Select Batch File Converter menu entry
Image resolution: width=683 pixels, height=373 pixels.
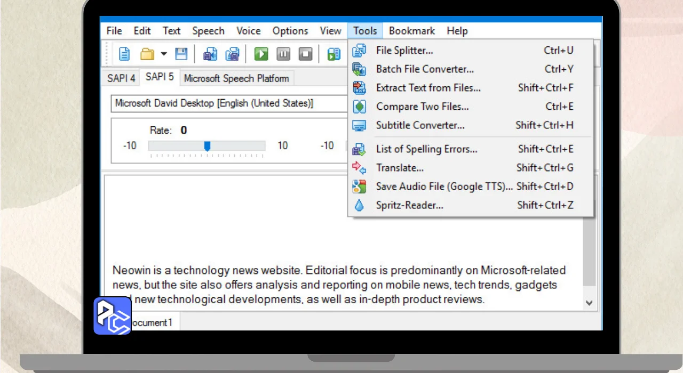click(x=425, y=69)
